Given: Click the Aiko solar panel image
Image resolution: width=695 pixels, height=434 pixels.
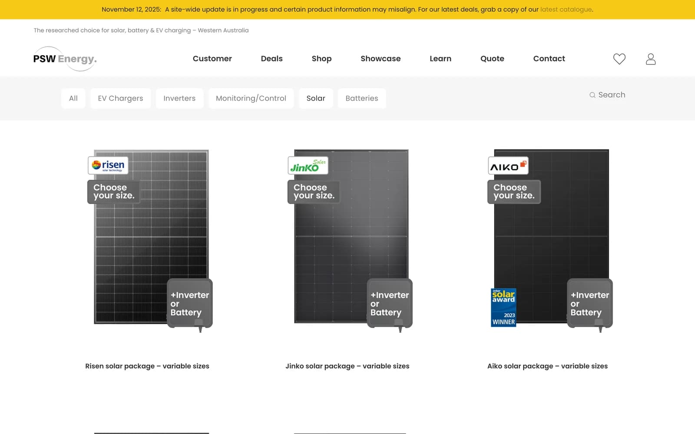Looking at the screenshot, I should (x=551, y=237).
